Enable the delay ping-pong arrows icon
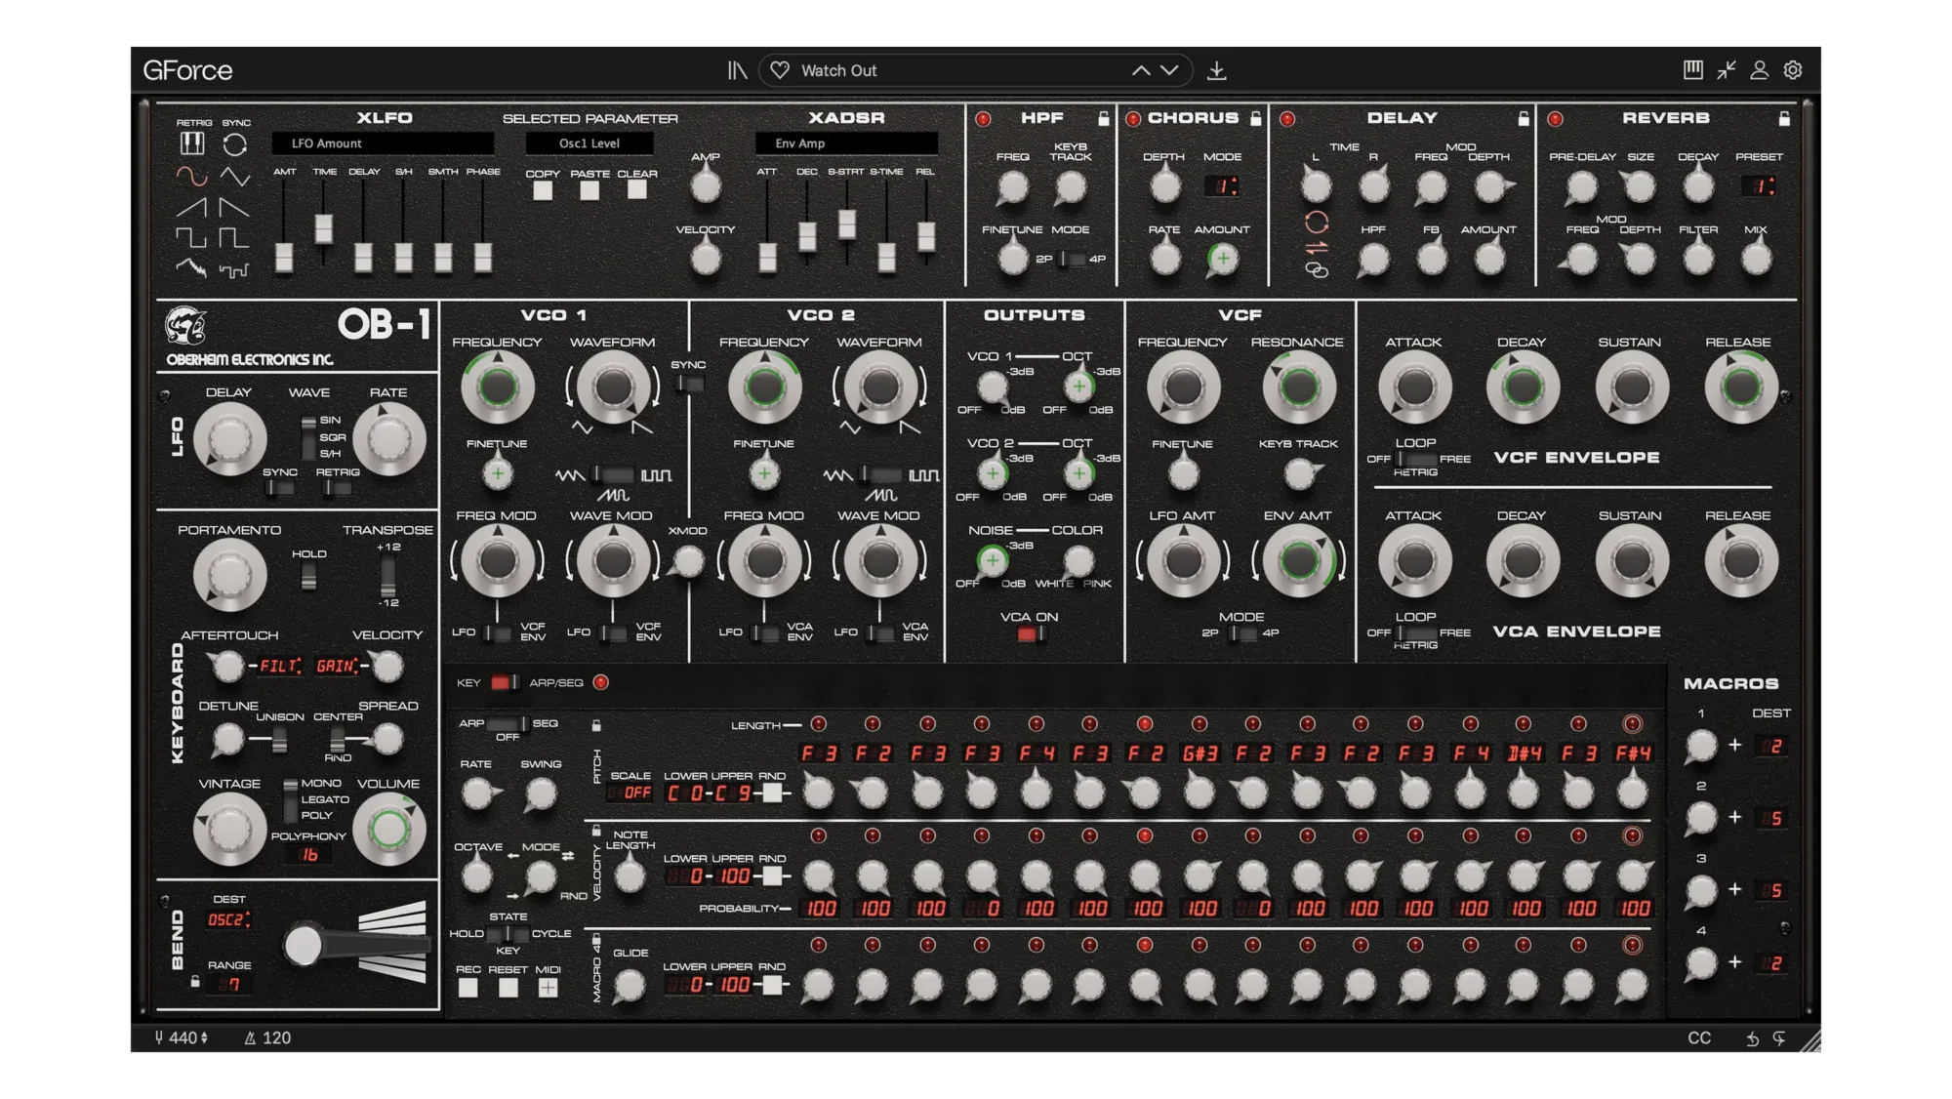 point(1317,247)
